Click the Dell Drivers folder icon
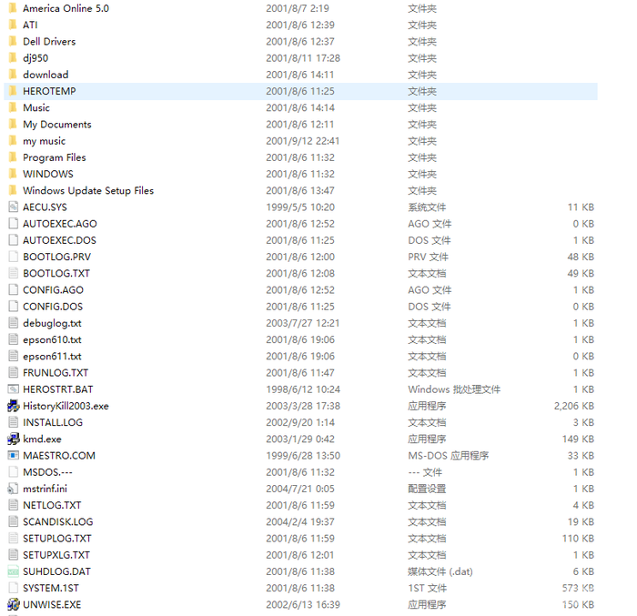Viewport: 637px width, 616px height. [13, 42]
